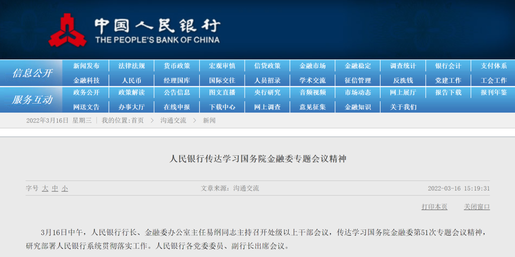Click 首页 in the breadcrumb
Viewport: 515px width, 257px height.
pyautogui.click(x=137, y=121)
